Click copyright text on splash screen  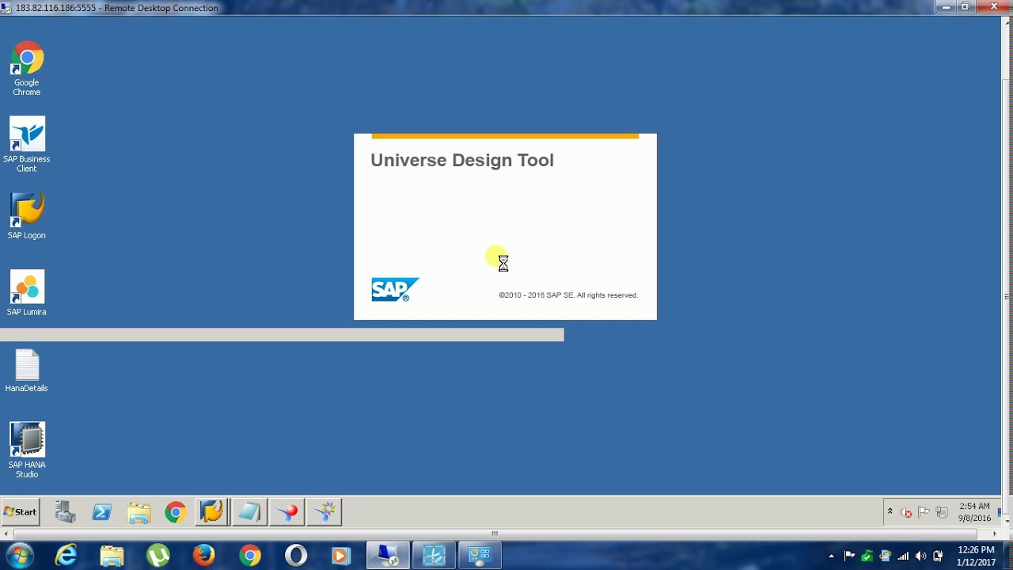(x=568, y=295)
